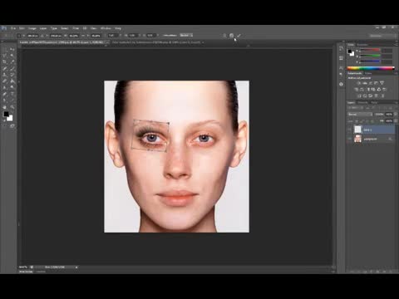The height and width of the screenshot is (299, 399).
Task: Select the Clone Stamp tool
Action: [5, 75]
